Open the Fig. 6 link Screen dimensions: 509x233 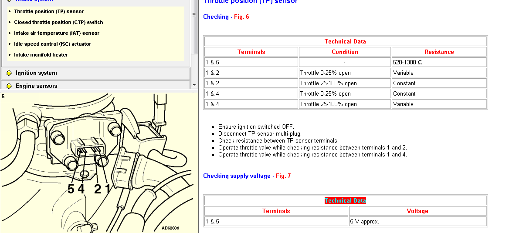click(x=241, y=17)
